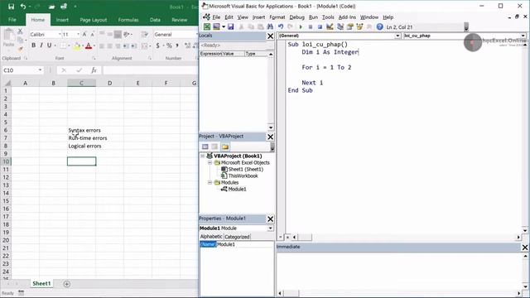530x298 pixels.
Task: Toggle Bold formatting in Excel ribbon
Action: point(33,46)
